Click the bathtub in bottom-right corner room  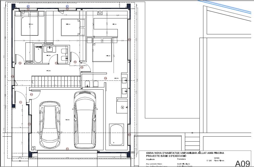pyautogui.click(x=116, y=135)
